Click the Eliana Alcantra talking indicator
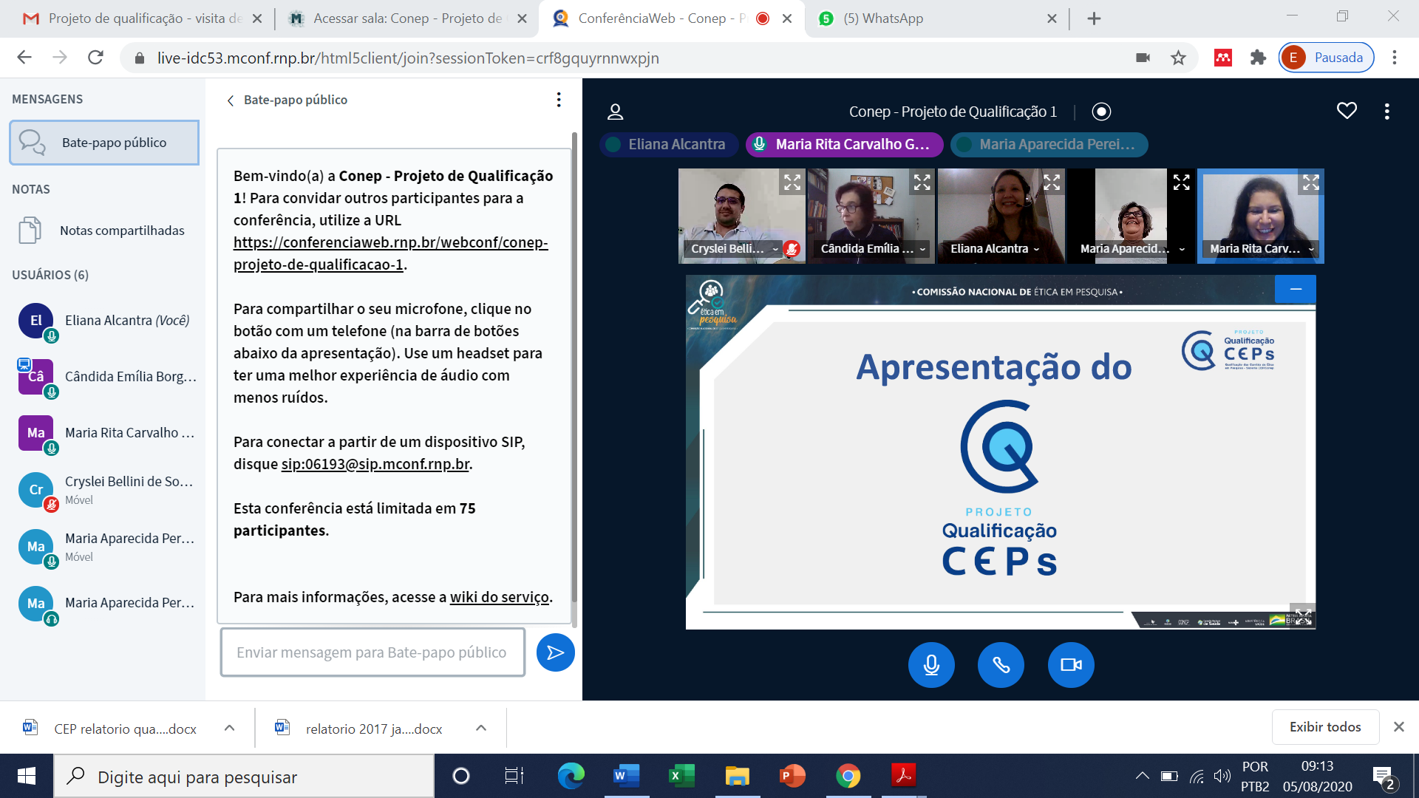1419x798 pixels. [670, 145]
